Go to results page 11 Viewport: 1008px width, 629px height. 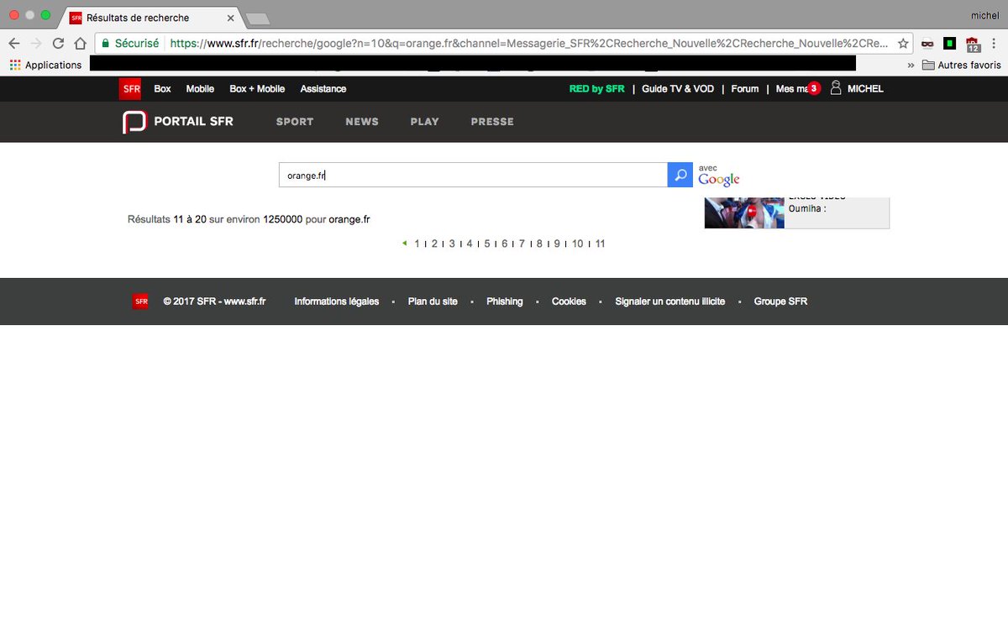[x=600, y=244]
